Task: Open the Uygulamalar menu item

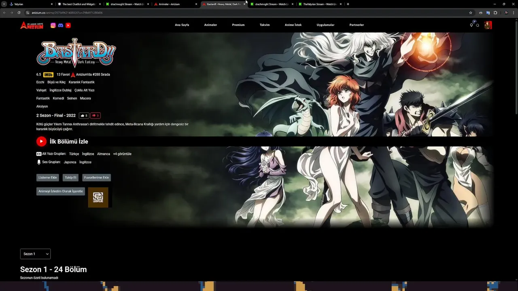Action: point(325,25)
